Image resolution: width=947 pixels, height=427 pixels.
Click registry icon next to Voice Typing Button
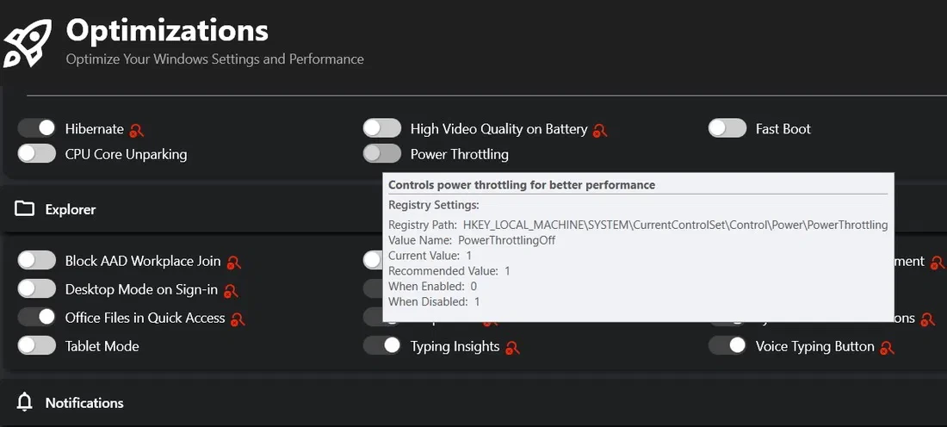pyautogui.click(x=887, y=347)
